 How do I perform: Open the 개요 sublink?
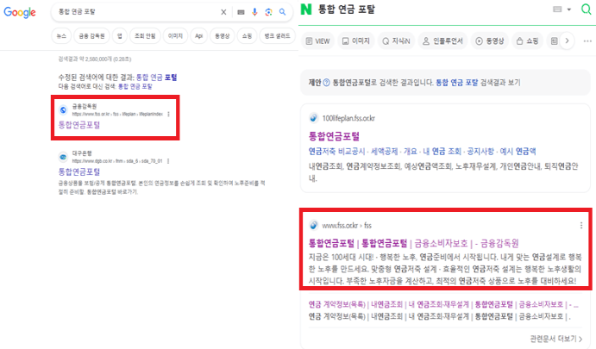pos(411,152)
